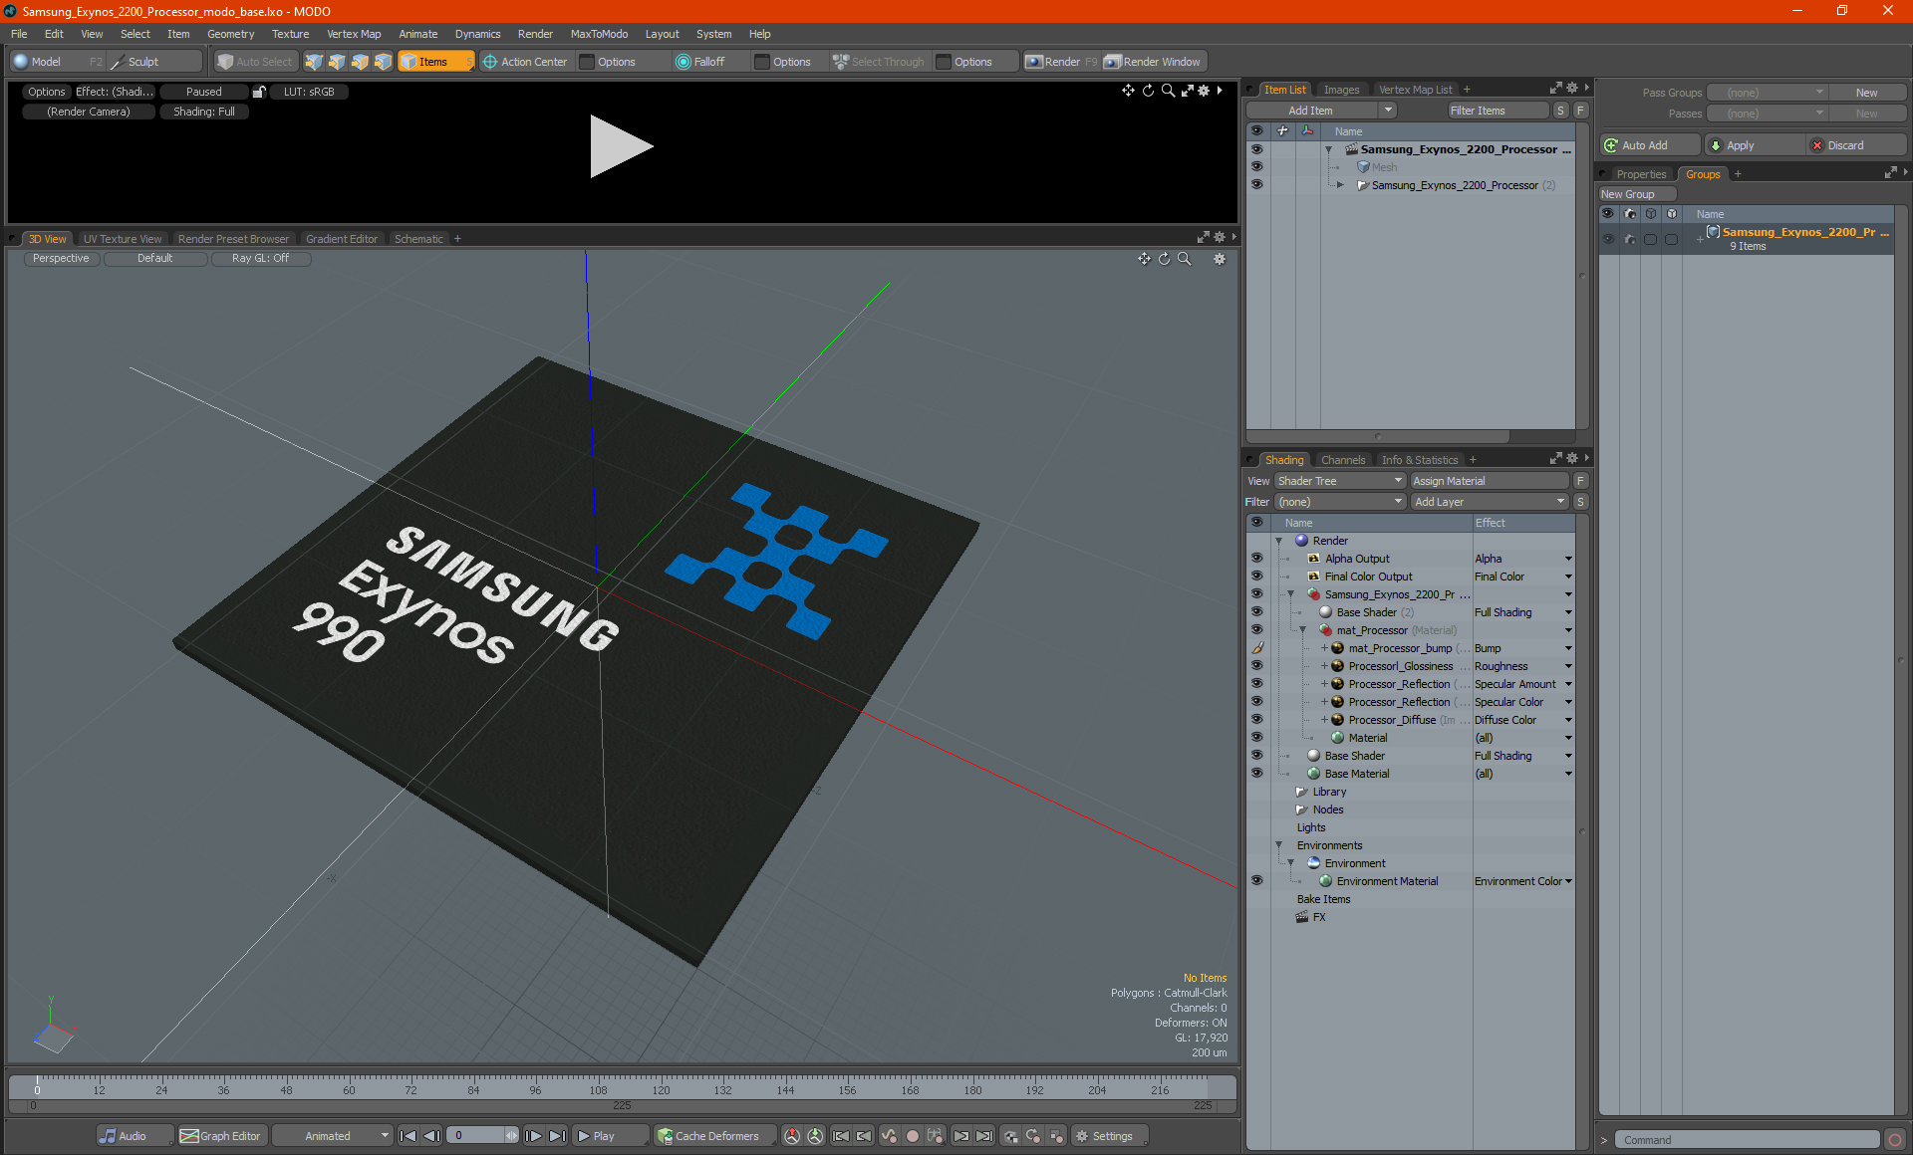Collapse the Environments node
Viewport: 1913px width, 1155px height.
1279,845
